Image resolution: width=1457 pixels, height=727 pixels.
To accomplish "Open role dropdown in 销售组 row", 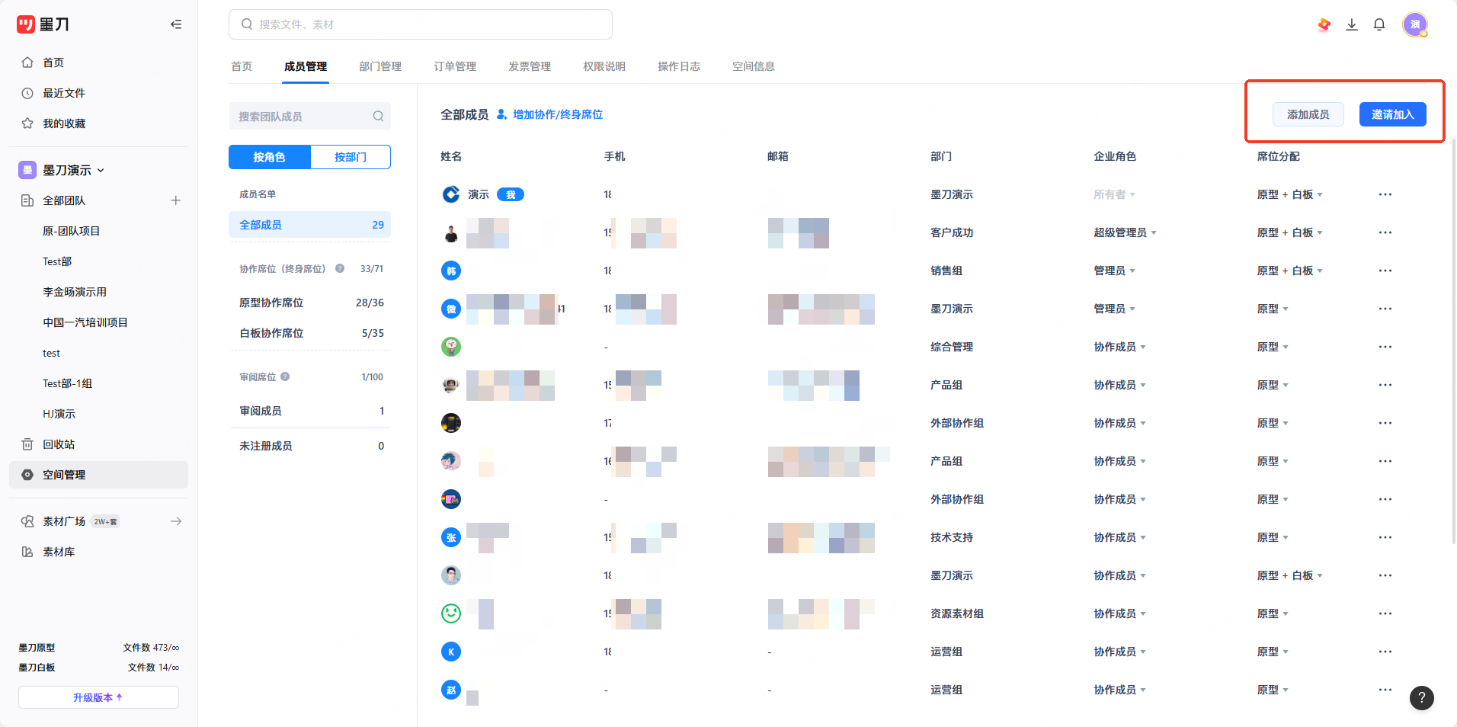I will [x=1114, y=271].
